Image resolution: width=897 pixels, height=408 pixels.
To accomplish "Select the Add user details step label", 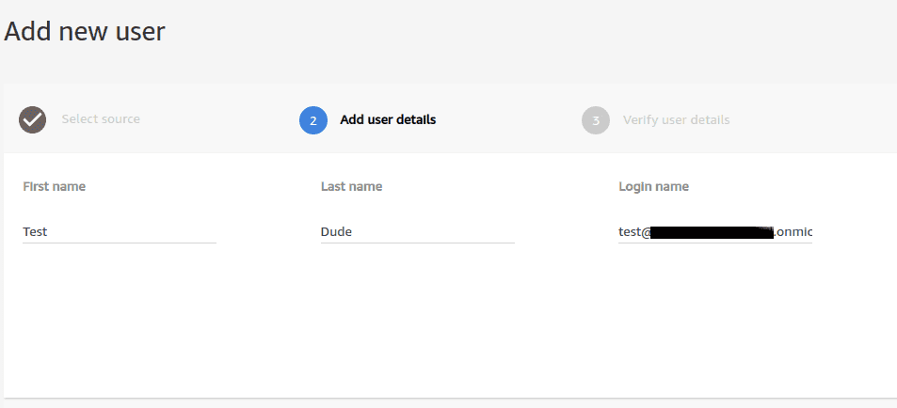I will click(x=388, y=120).
